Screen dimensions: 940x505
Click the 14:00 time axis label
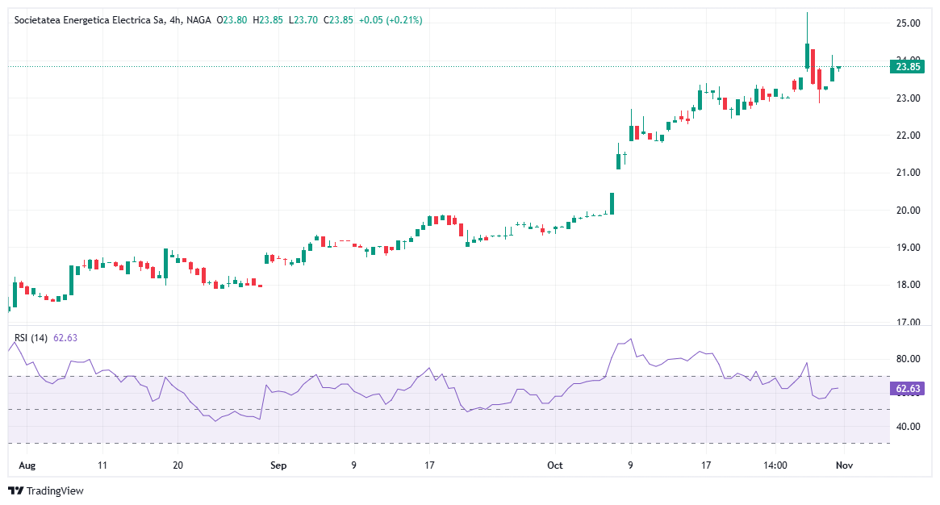click(x=775, y=465)
